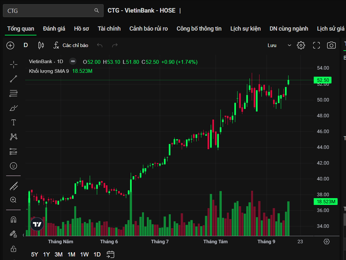This screenshot has width=346, height=260.
Task: Select the chart patterns tool
Action: tap(14, 137)
